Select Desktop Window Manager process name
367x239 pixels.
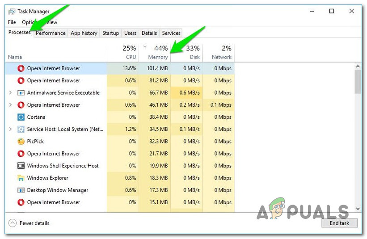[x=58, y=190]
